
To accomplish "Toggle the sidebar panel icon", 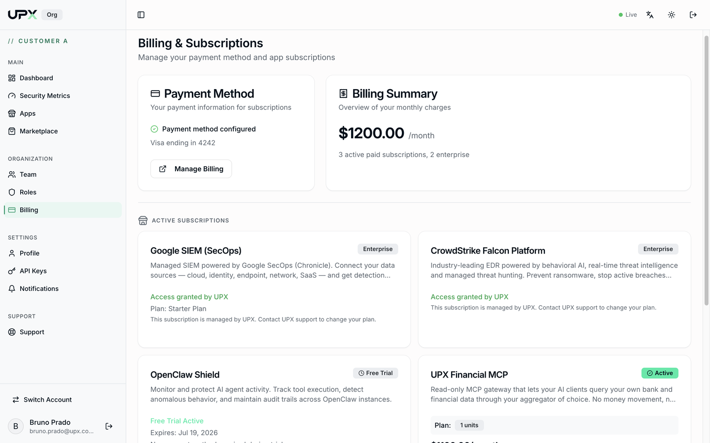I will [x=141, y=15].
